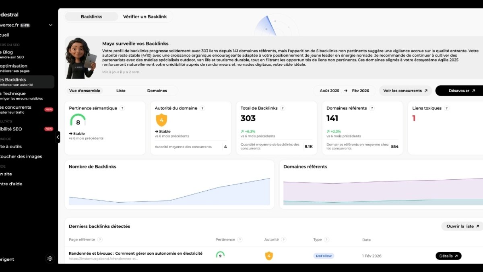Click the authority shield in backlink row
This screenshot has width=483, height=272.
point(269,255)
